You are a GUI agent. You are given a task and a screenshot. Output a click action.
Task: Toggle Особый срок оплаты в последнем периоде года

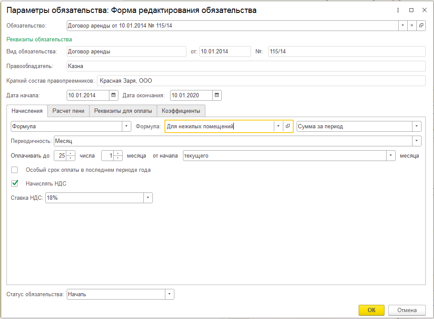click(x=14, y=170)
